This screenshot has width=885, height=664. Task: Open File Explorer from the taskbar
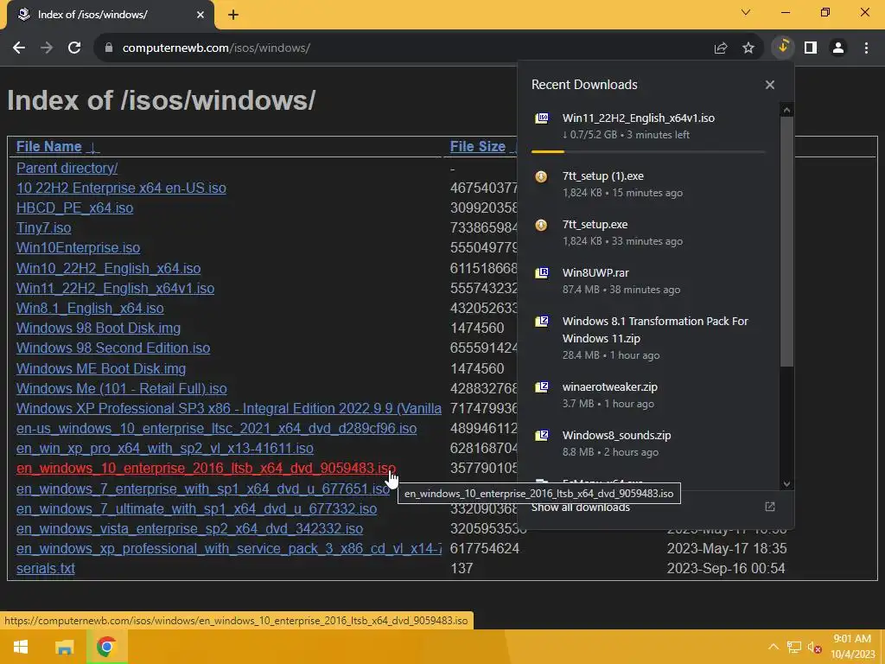coord(64,647)
